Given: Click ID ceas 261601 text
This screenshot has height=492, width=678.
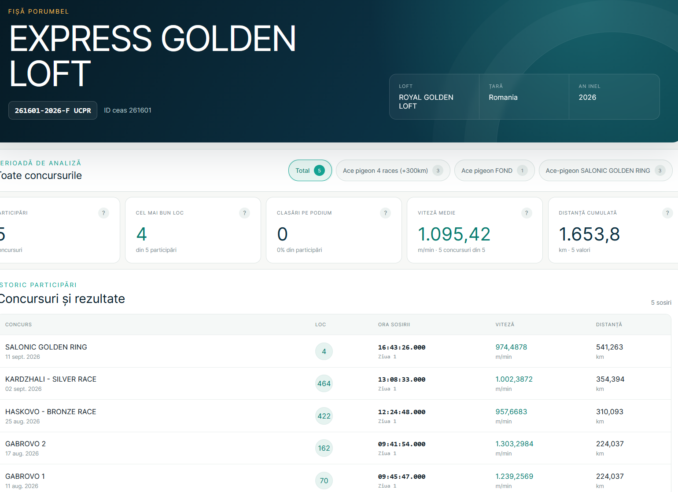Looking at the screenshot, I should (128, 110).
